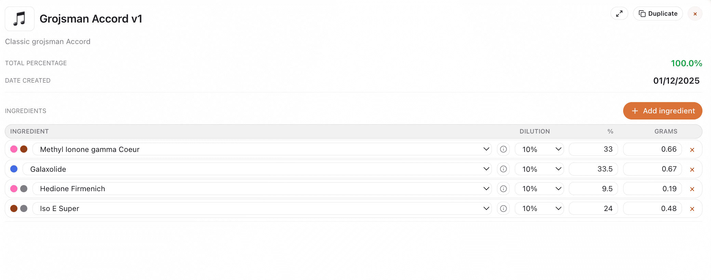Click the info icon for Iso E Super

[503, 208]
